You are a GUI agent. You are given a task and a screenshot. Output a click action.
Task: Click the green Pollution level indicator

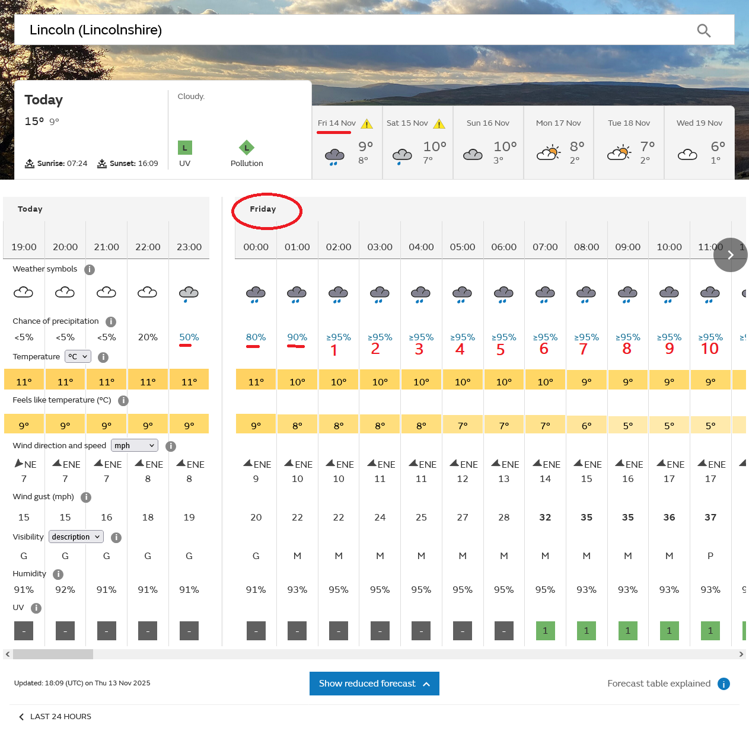(x=247, y=148)
